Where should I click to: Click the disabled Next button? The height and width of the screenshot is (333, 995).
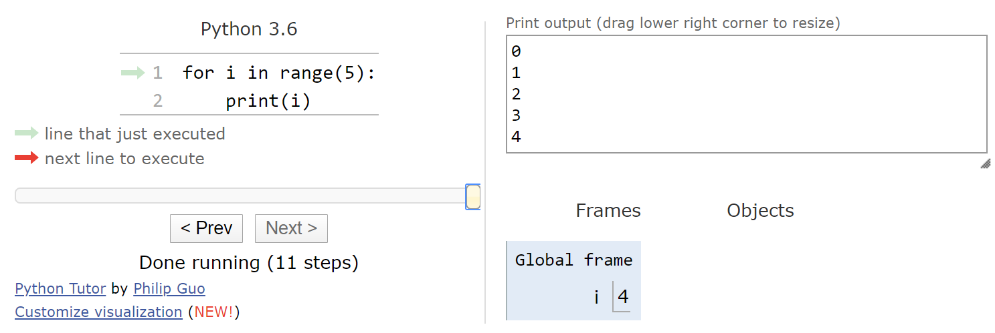[x=291, y=228]
